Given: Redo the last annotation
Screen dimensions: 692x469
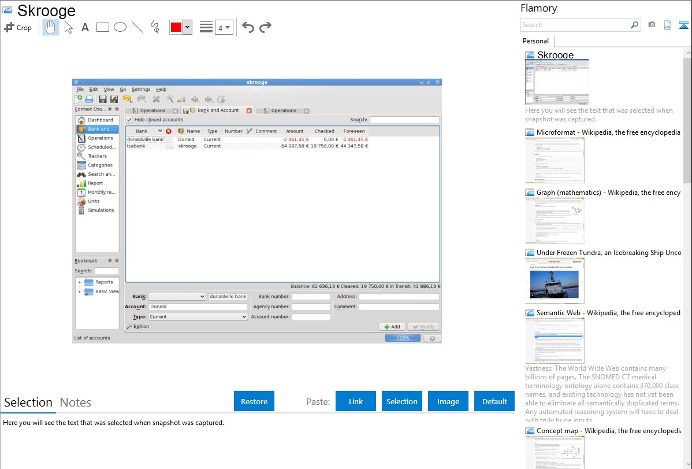Looking at the screenshot, I should tap(265, 27).
